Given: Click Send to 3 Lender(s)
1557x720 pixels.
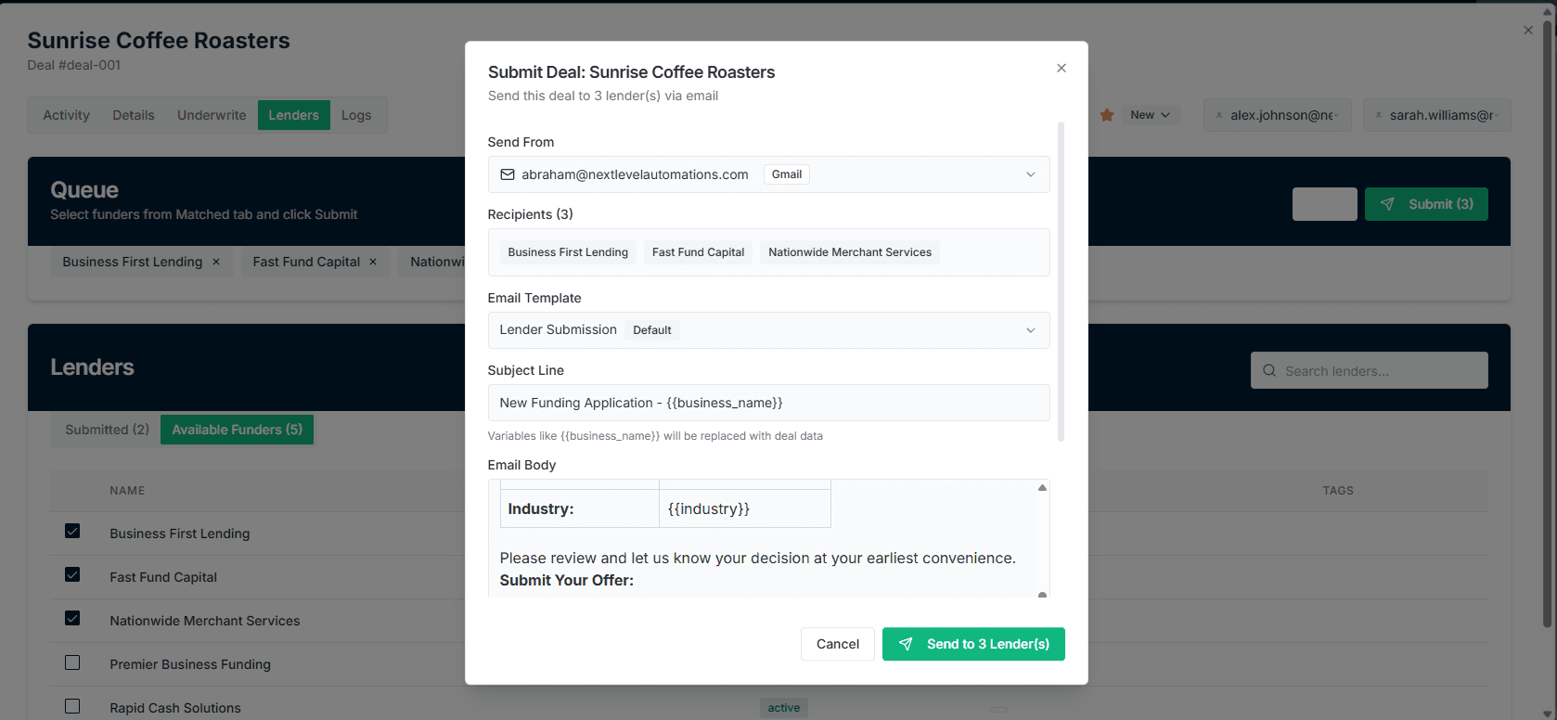Looking at the screenshot, I should (973, 643).
